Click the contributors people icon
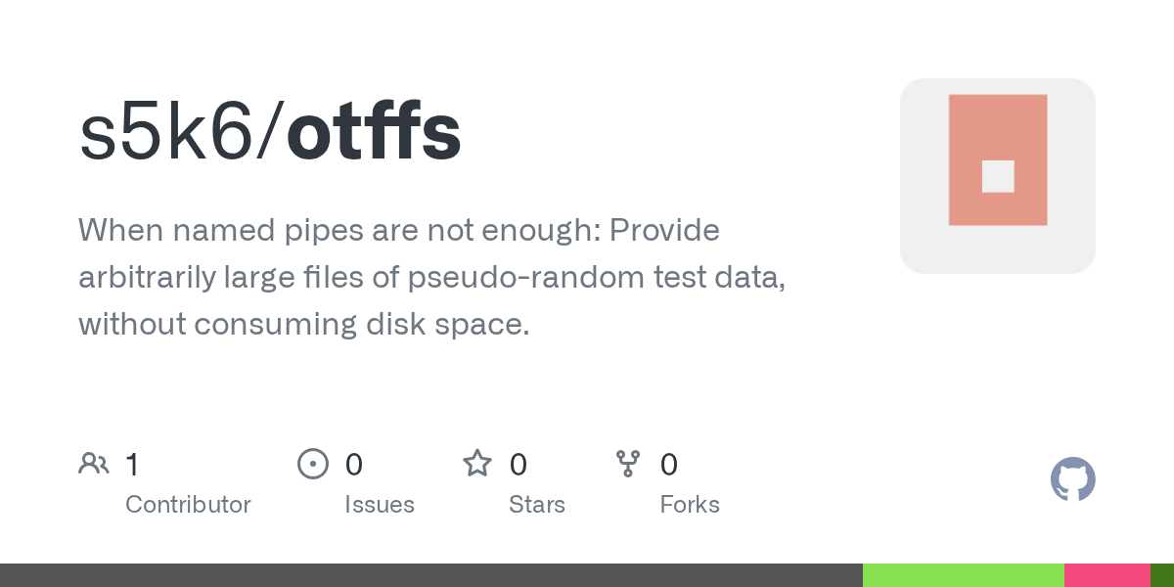 point(94,464)
